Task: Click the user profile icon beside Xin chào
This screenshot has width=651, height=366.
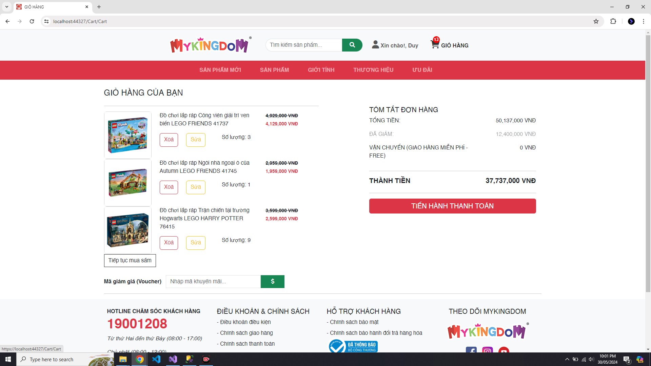Action: tap(375, 44)
